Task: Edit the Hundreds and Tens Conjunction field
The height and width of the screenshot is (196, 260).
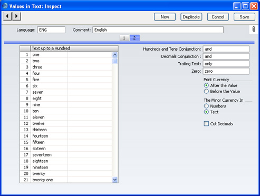Action: tap(226, 49)
